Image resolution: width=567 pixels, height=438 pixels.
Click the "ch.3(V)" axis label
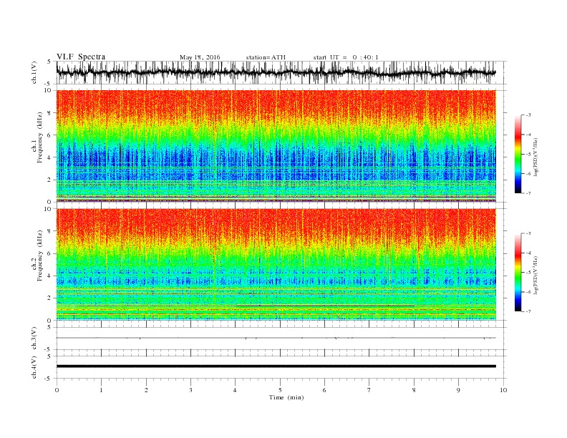[x=34, y=339]
